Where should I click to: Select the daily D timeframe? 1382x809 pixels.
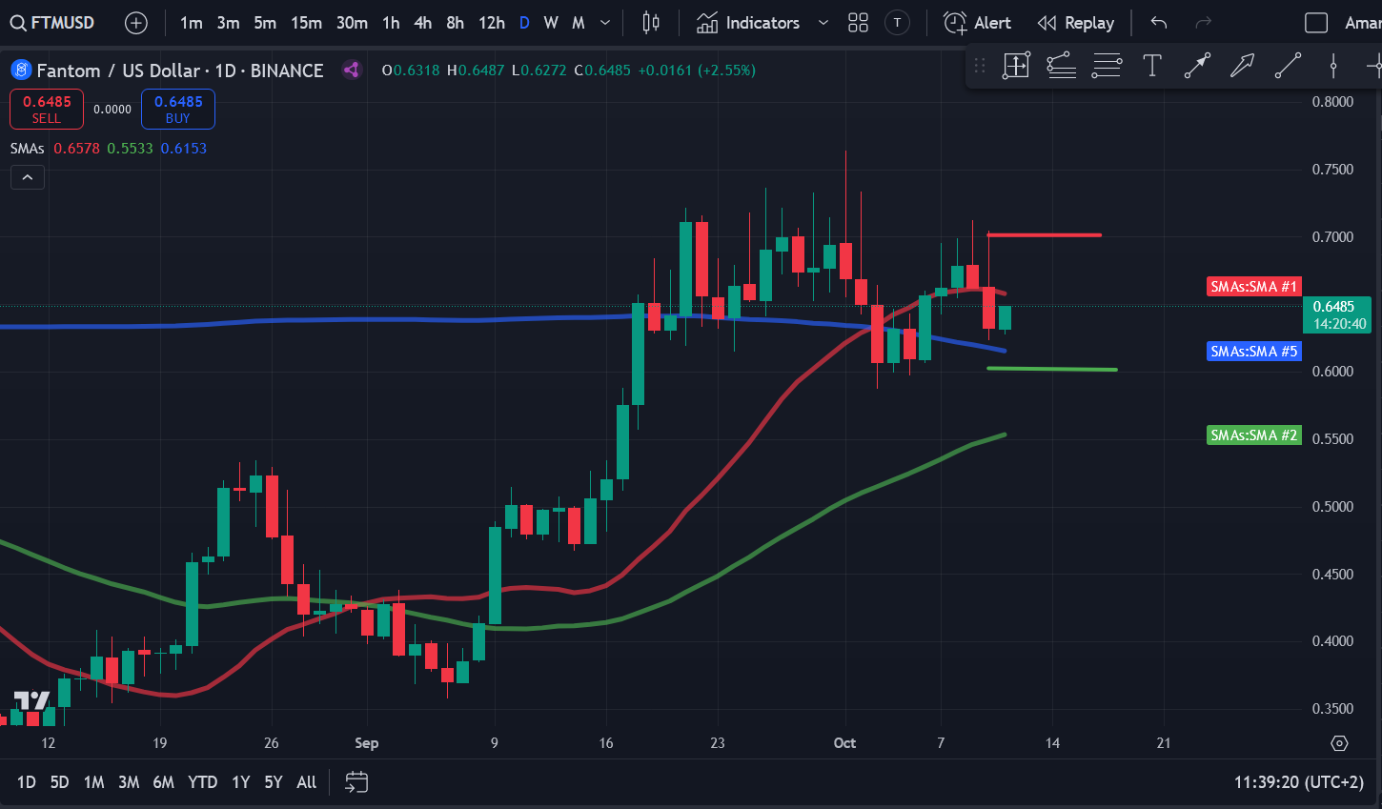pos(524,23)
